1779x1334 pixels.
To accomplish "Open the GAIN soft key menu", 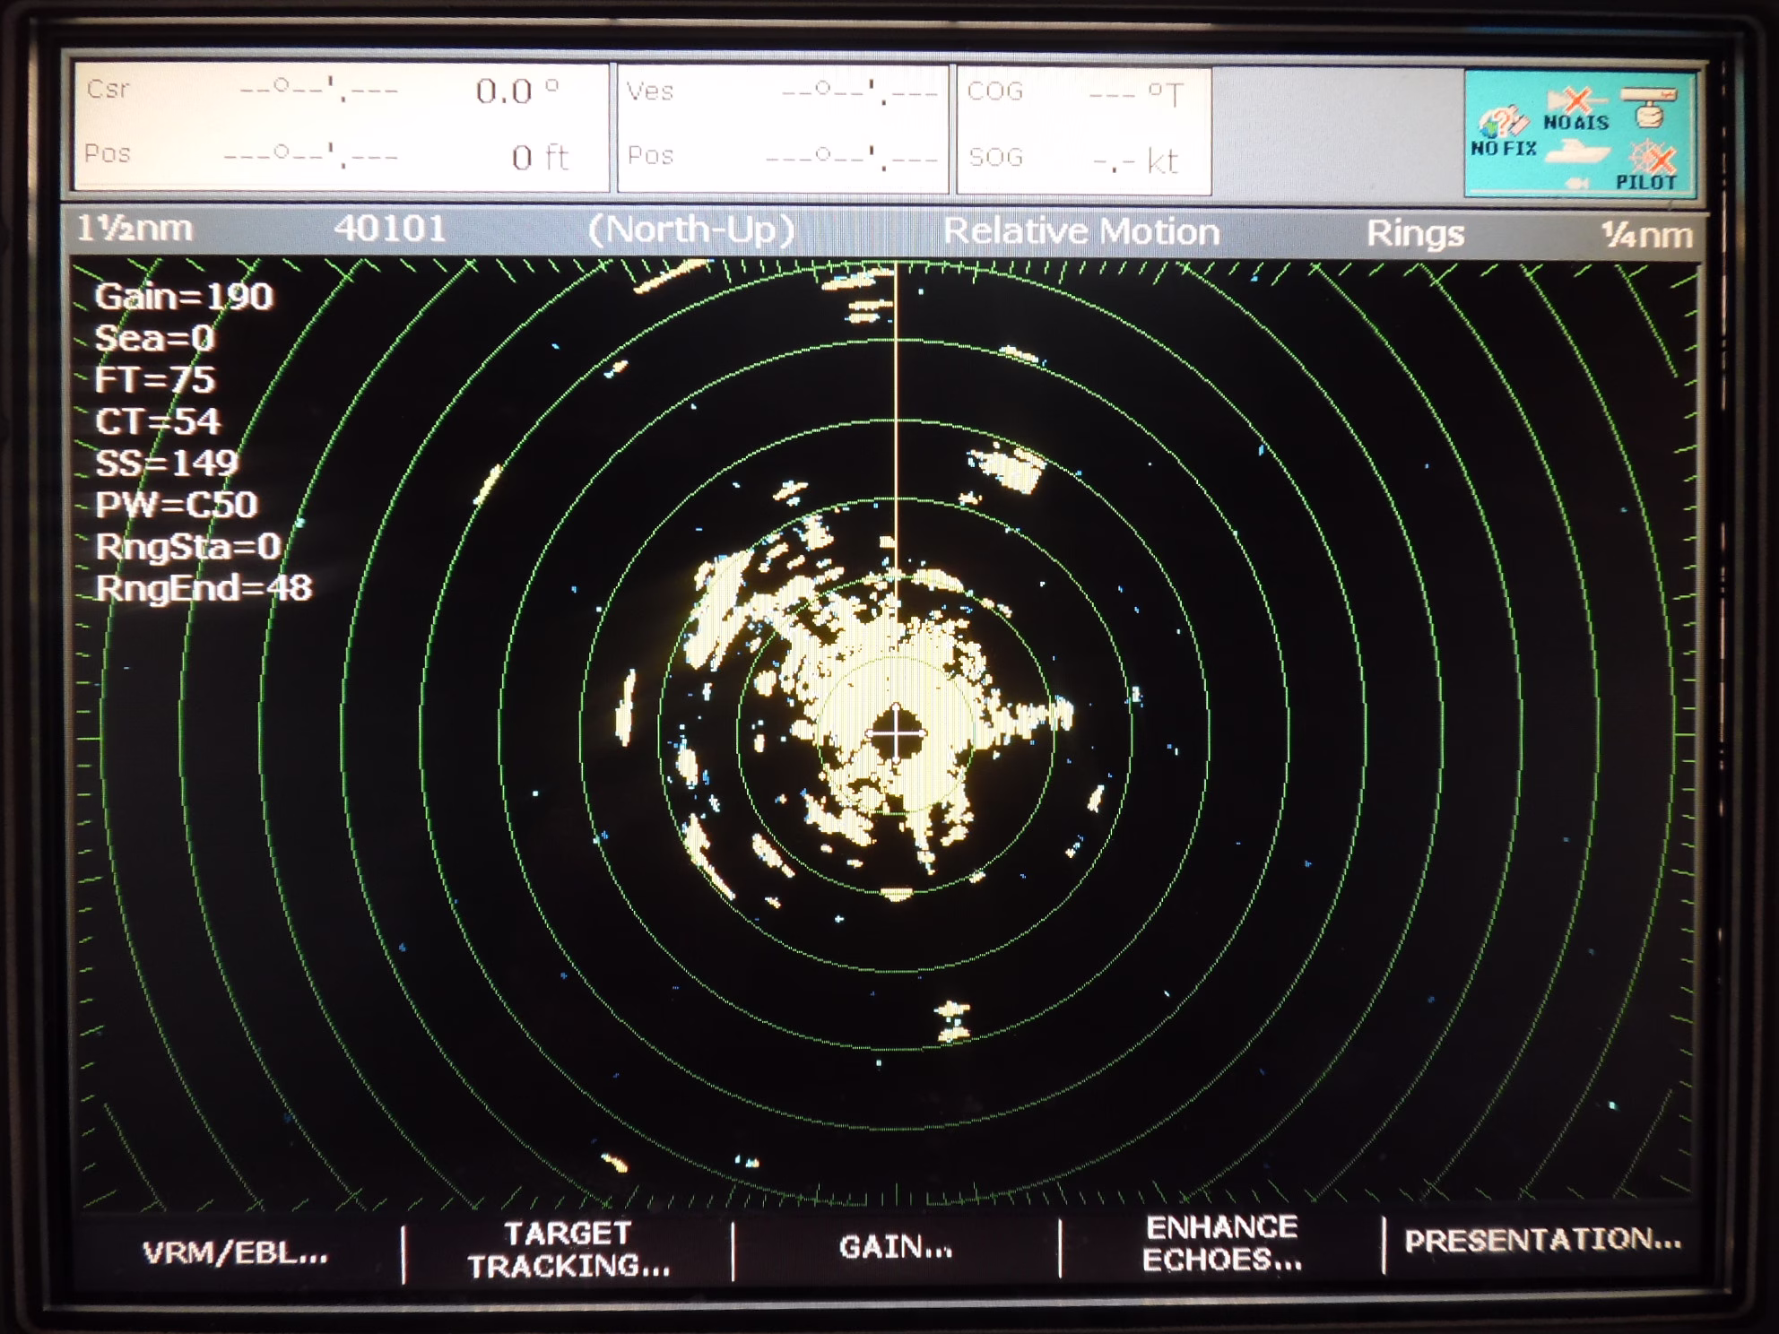I will pyautogui.click(x=896, y=1246).
